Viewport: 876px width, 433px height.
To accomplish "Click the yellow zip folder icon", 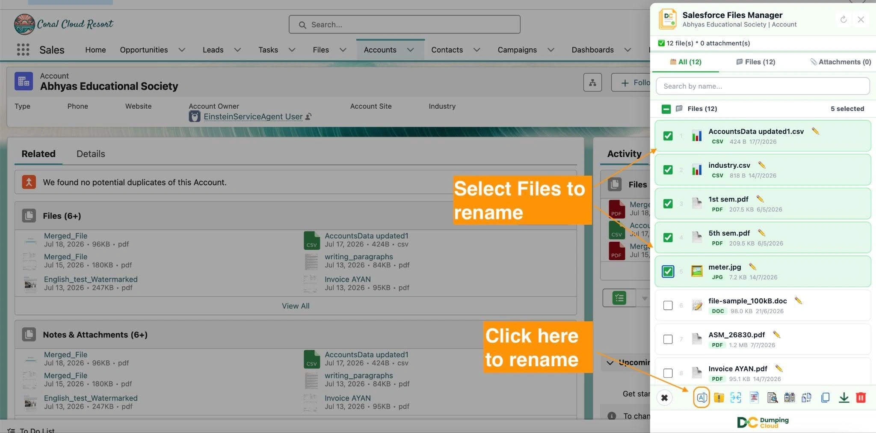I will 719,397.
